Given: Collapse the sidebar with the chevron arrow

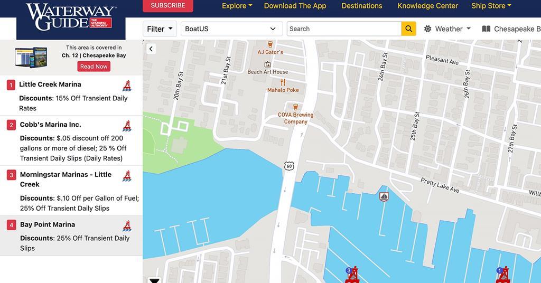Looking at the screenshot, I should [151, 49].
